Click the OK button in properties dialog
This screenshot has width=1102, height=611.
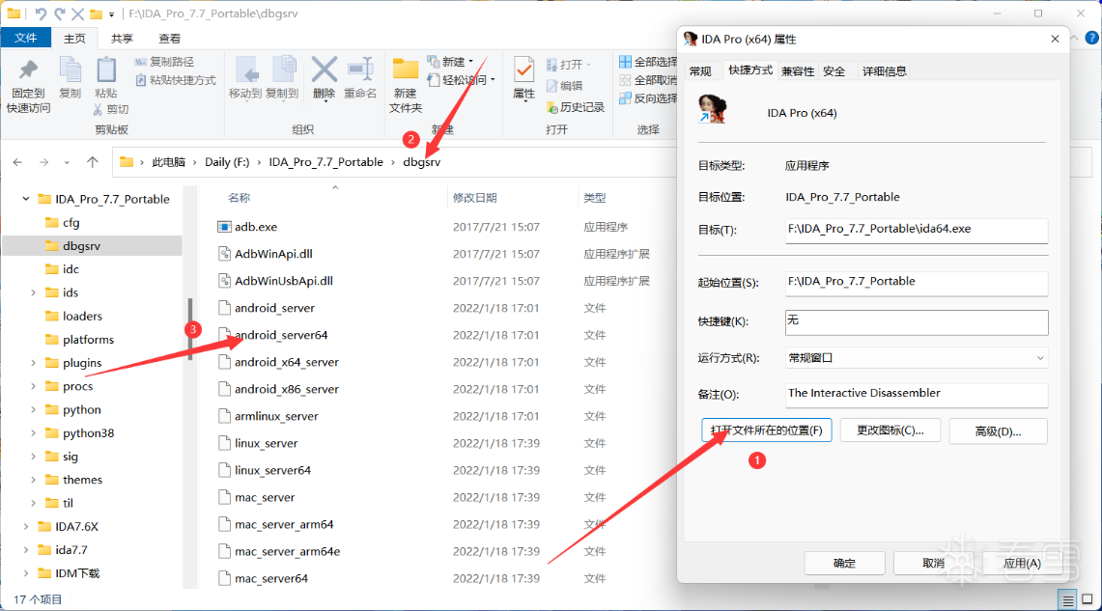844,564
